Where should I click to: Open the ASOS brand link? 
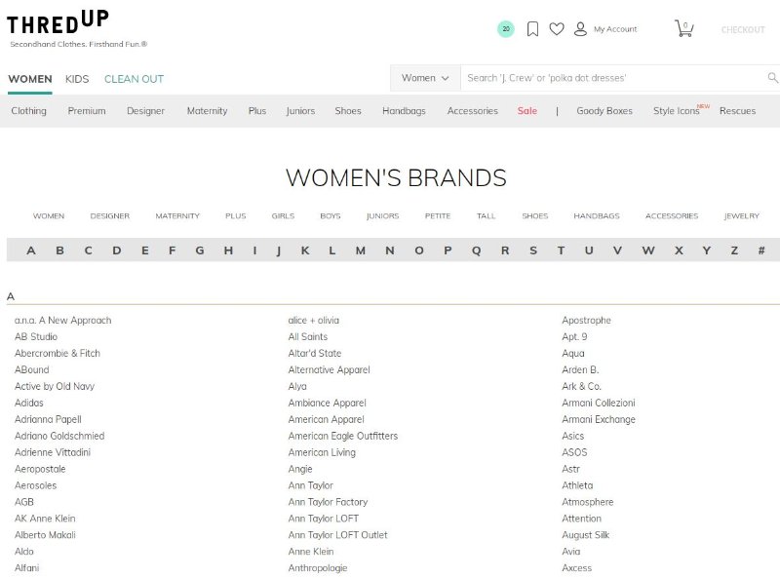574,452
